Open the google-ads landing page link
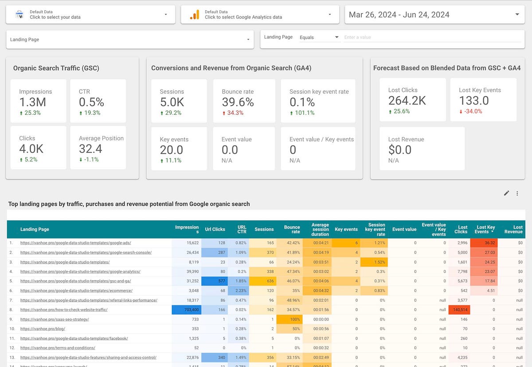The height and width of the screenshot is (367, 532). click(75, 243)
